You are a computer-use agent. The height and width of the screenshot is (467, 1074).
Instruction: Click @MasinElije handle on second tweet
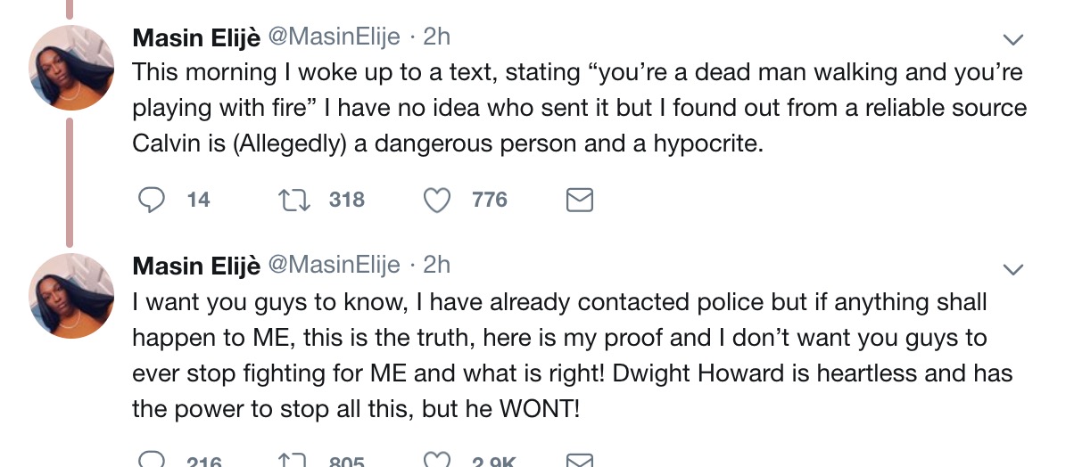click(x=334, y=266)
